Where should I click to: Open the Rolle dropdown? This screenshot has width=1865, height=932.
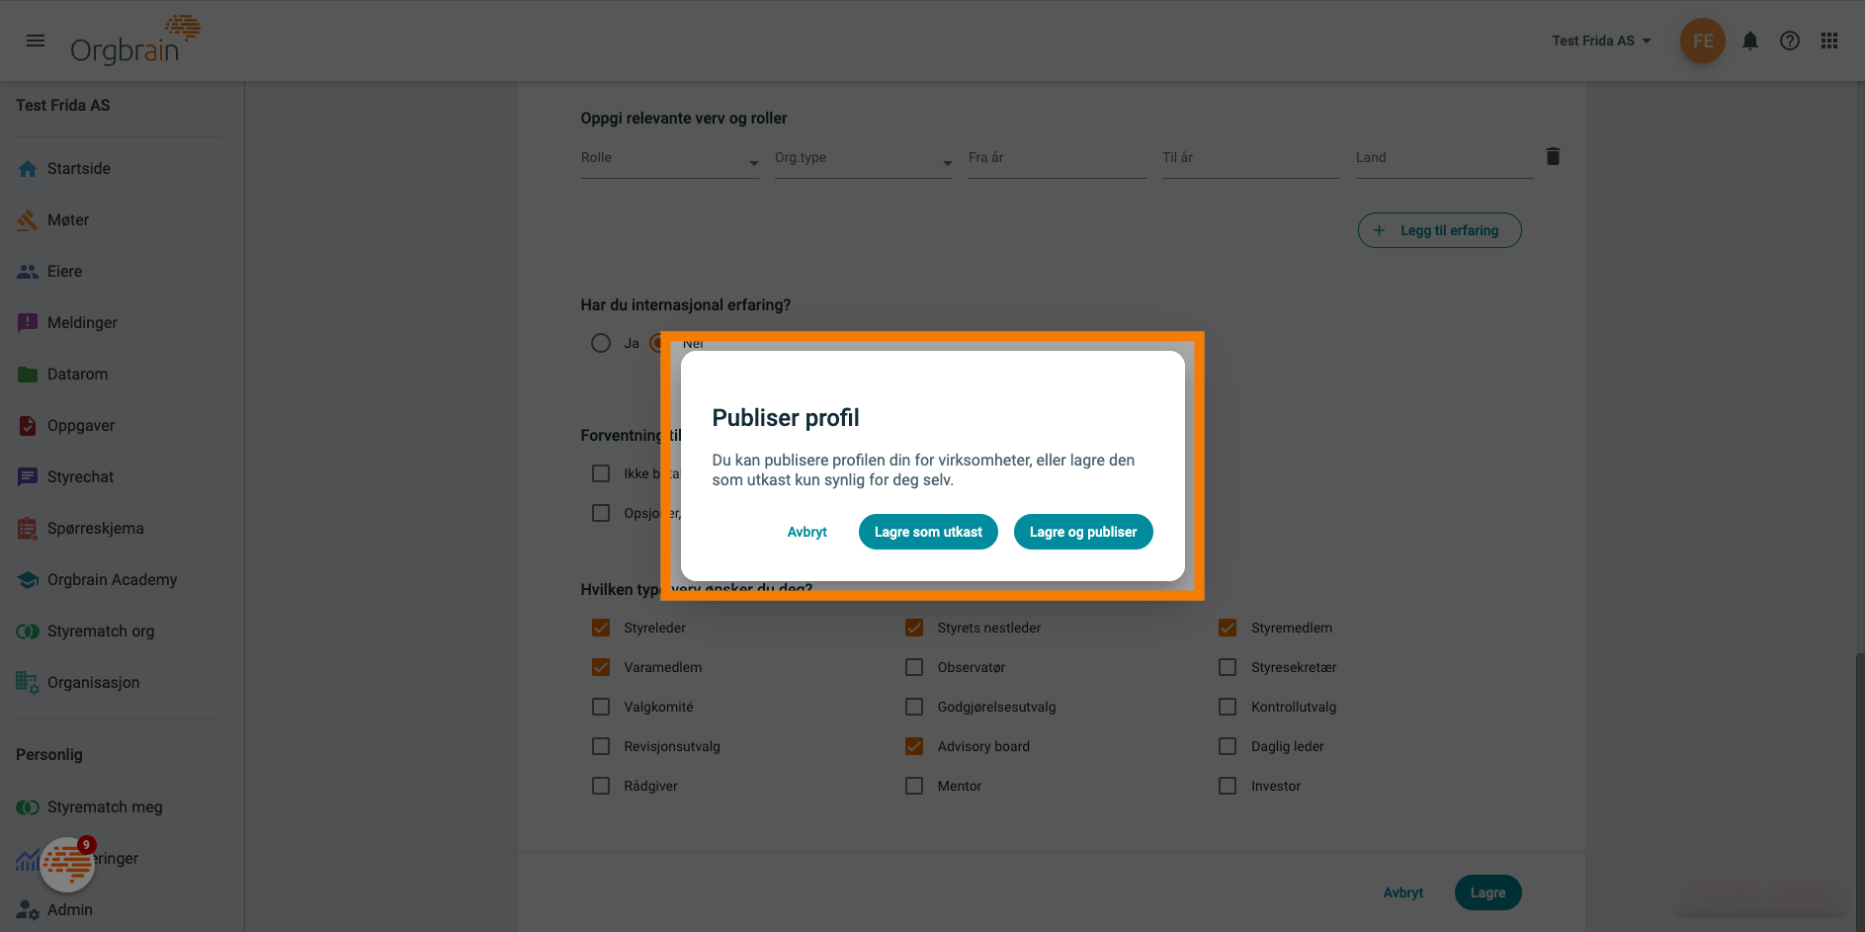pos(670,158)
